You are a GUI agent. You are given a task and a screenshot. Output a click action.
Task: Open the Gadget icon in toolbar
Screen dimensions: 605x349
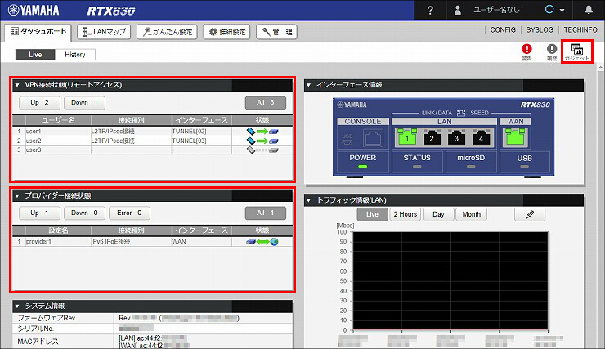click(577, 51)
